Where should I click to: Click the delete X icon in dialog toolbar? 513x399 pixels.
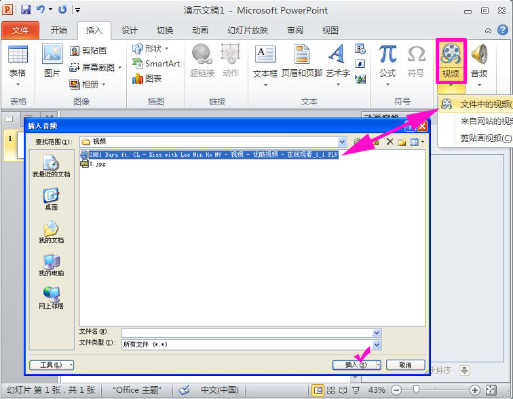click(389, 142)
